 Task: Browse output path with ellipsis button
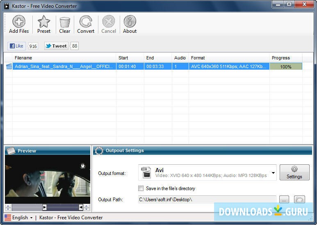[x=284, y=200]
